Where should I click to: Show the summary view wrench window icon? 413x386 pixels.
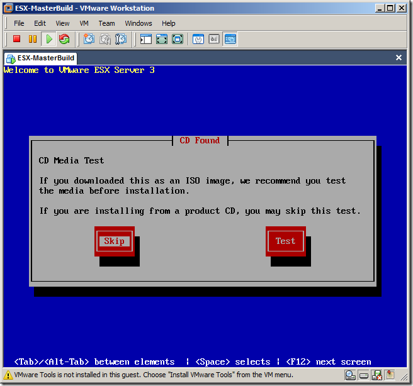[198, 39]
